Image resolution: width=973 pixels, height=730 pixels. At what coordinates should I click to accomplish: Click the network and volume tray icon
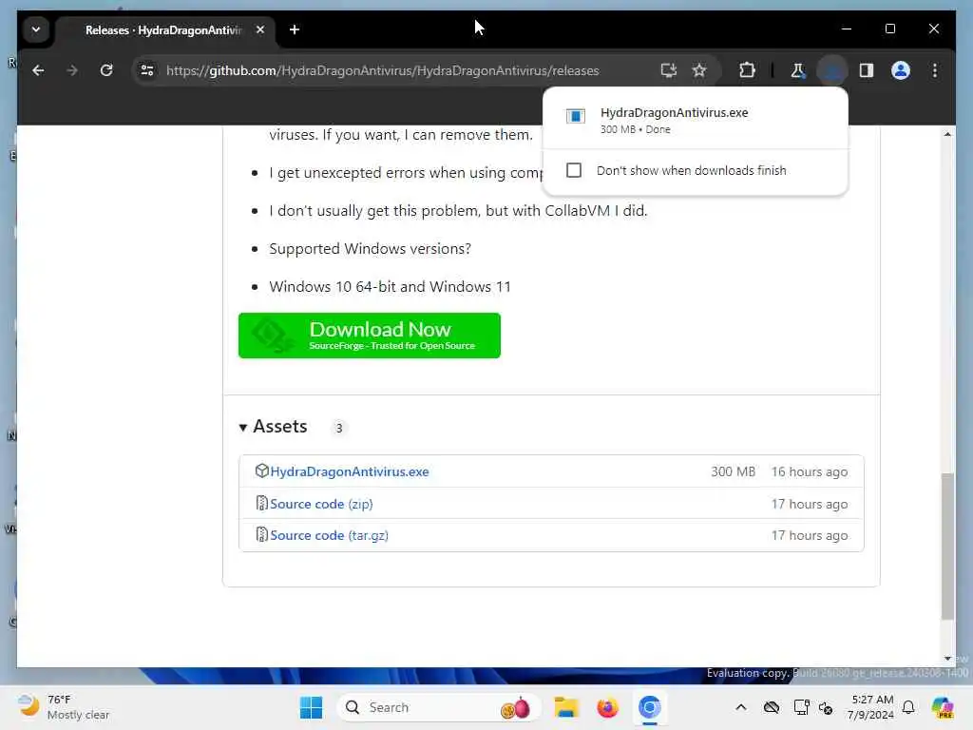826,707
